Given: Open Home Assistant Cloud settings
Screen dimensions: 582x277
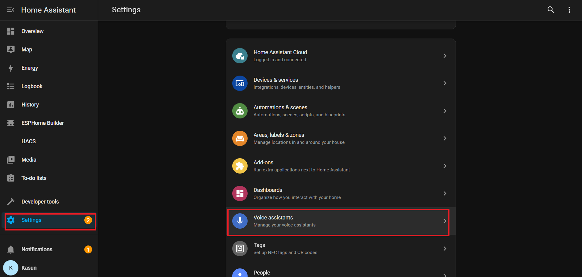Looking at the screenshot, I should [341, 56].
